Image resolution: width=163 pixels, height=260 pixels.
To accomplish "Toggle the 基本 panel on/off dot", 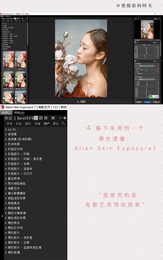I will pos(135,42).
